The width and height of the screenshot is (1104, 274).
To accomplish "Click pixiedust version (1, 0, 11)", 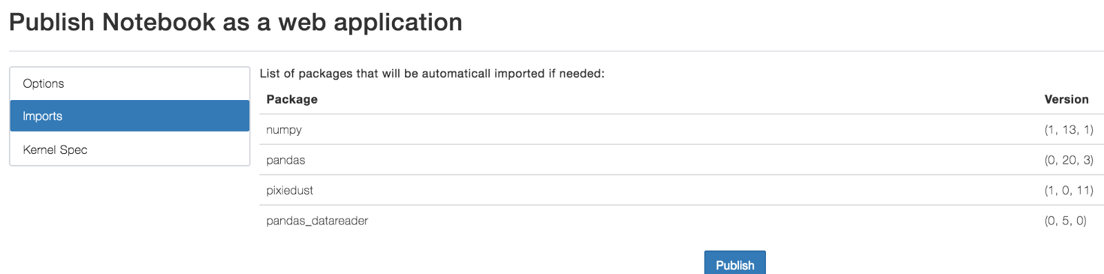I will click(x=1069, y=190).
